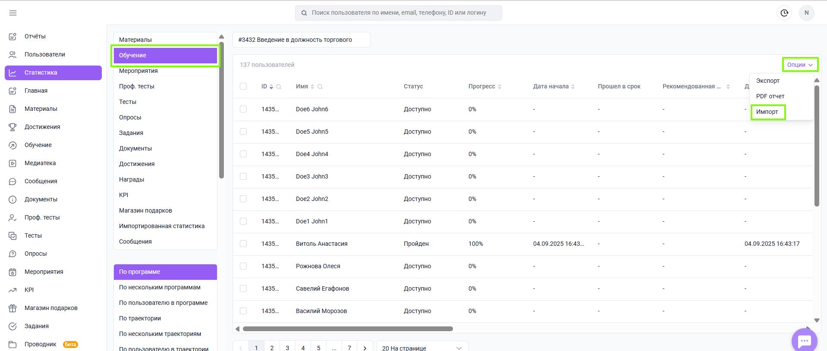Click the Главная sidebar icon

pos(13,91)
